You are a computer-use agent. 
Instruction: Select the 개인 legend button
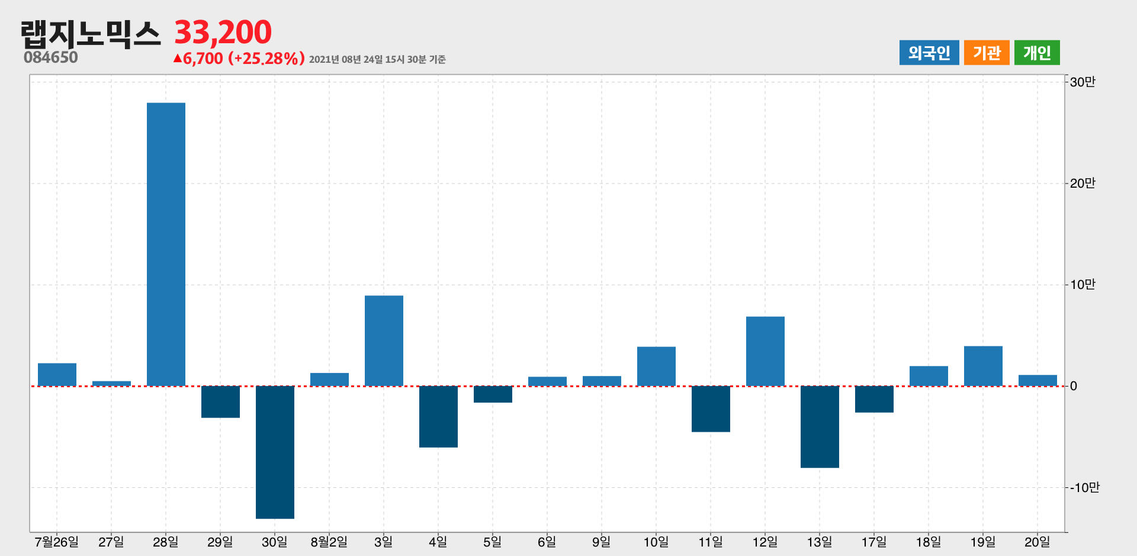tap(1037, 53)
